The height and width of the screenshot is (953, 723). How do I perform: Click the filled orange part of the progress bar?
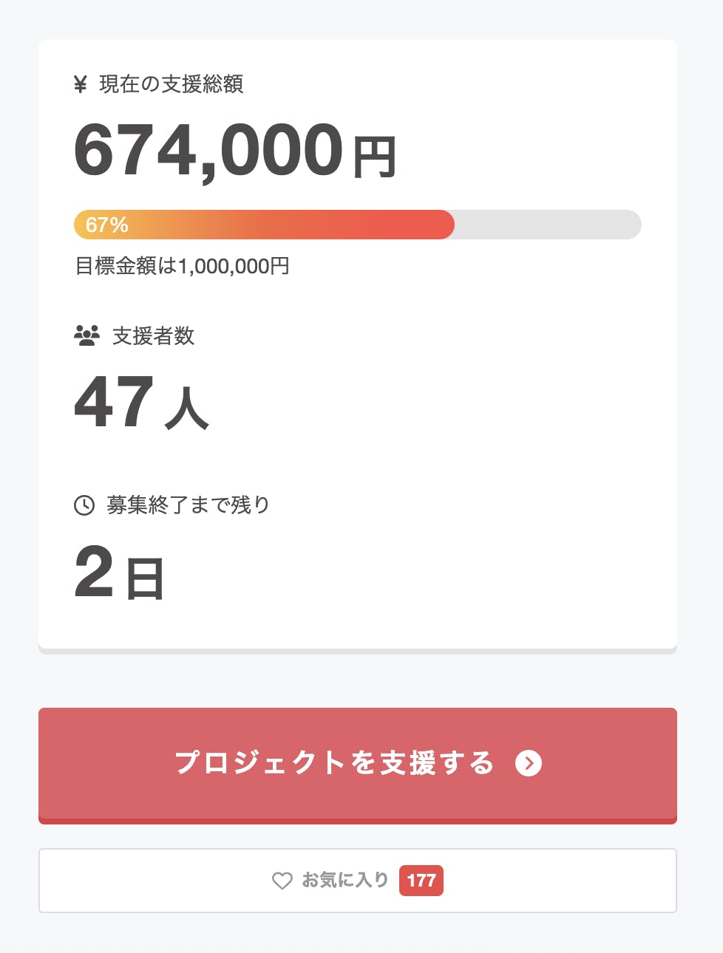(296, 225)
